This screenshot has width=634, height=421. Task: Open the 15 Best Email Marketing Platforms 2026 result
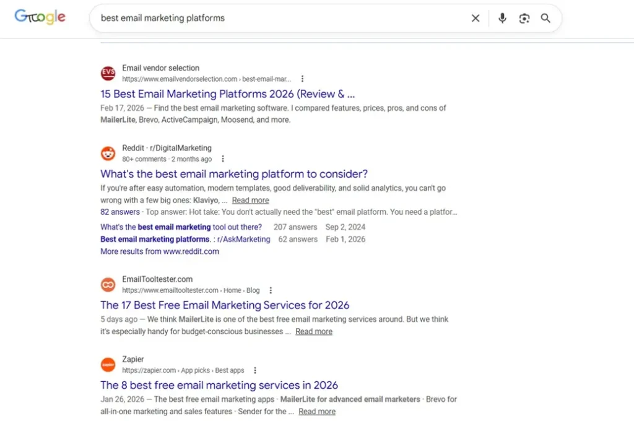(227, 93)
